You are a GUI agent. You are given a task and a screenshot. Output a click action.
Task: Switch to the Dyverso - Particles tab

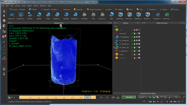[x=17, y=9]
